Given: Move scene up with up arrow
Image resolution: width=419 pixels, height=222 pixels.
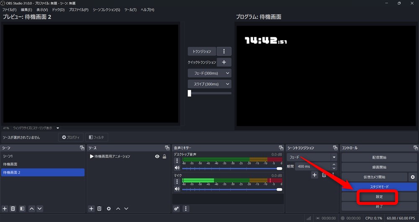Looking at the screenshot, I should [x=31, y=208].
